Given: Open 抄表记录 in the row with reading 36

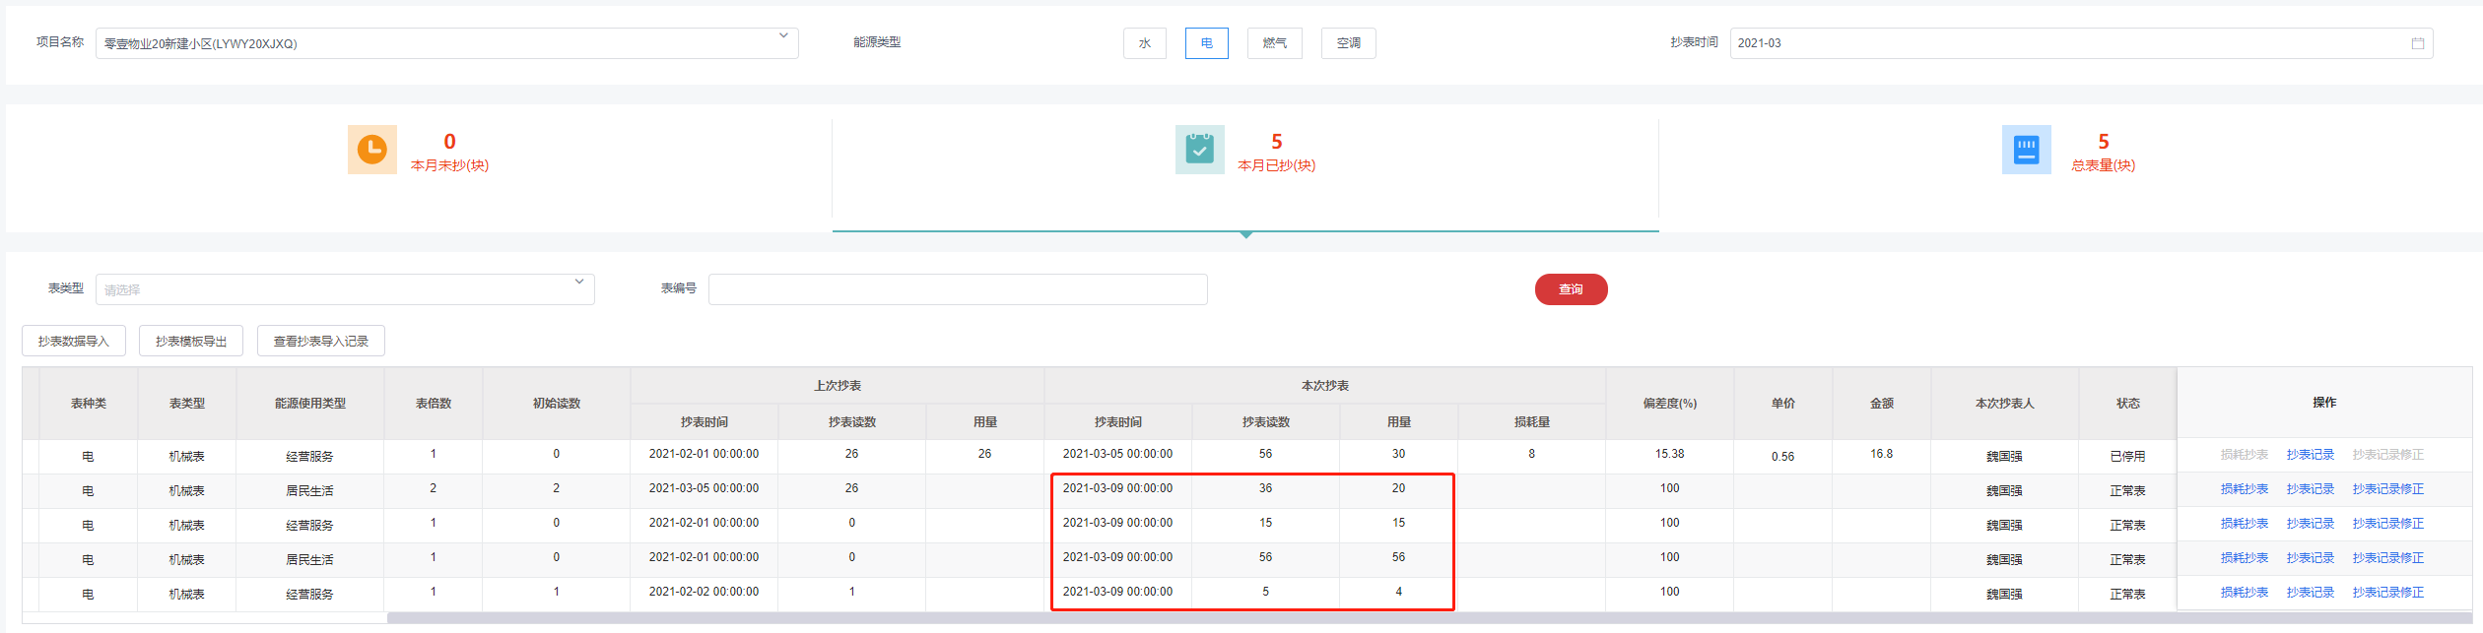Looking at the screenshot, I should (2311, 489).
